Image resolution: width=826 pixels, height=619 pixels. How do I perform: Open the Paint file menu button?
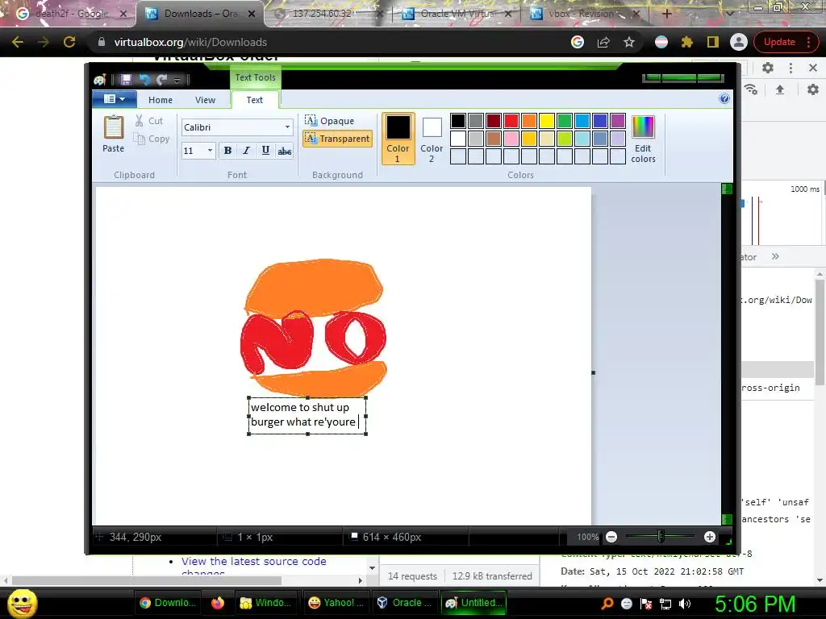(115, 99)
